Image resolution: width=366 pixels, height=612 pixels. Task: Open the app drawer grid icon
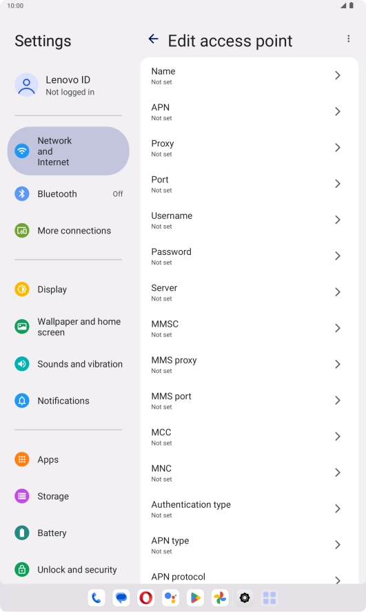pos(270,597)
